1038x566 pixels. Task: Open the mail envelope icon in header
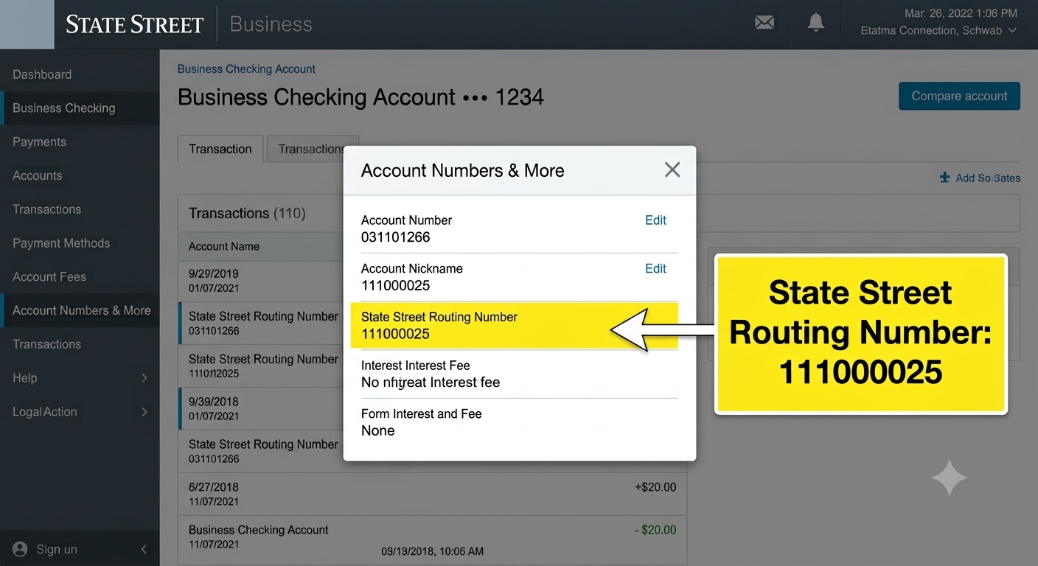click(x=764, y=23)
